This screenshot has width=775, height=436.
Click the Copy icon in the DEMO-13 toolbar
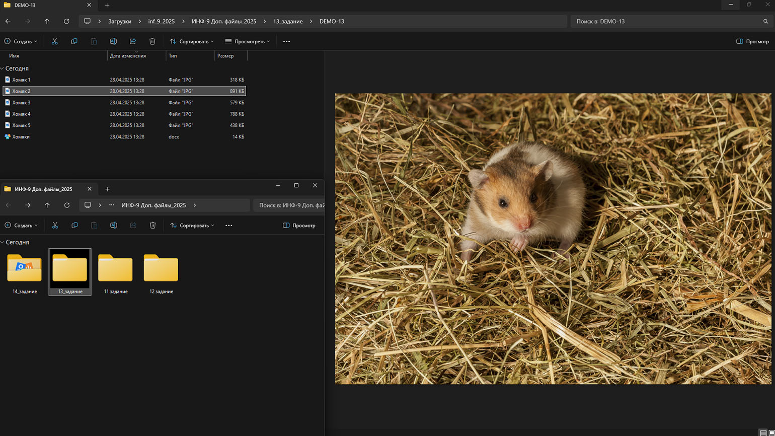(74, 41)
